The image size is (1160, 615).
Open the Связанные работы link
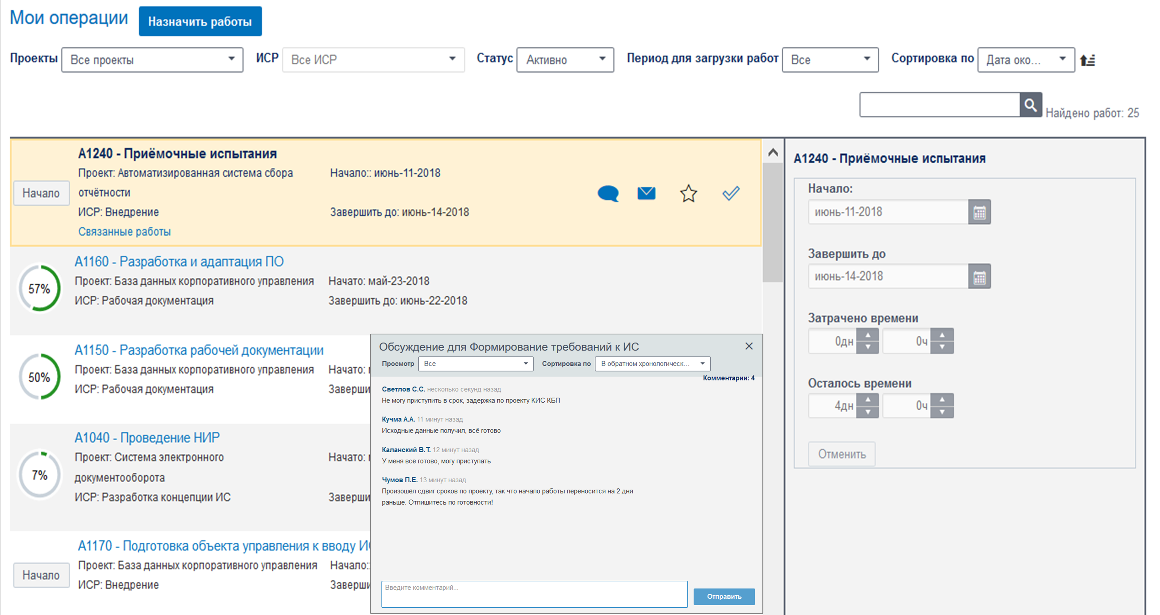124,232
